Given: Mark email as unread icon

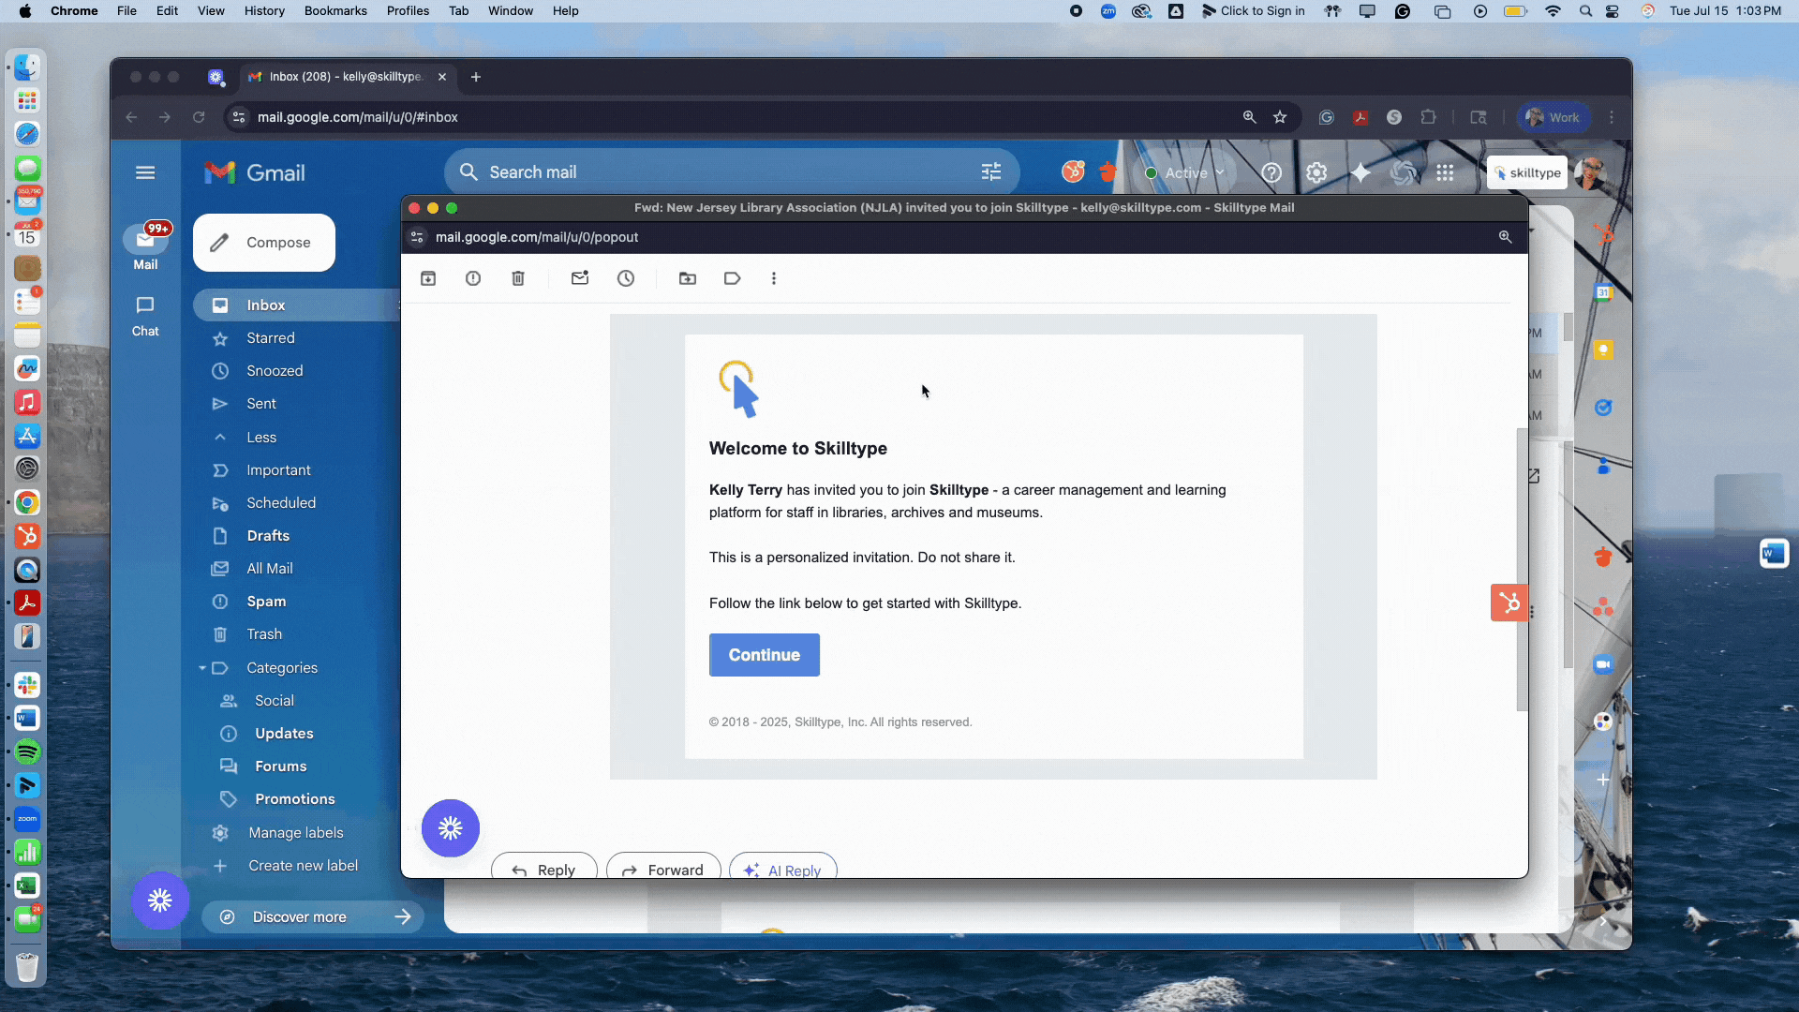Looking at the screenshot, I should [580, 278].
